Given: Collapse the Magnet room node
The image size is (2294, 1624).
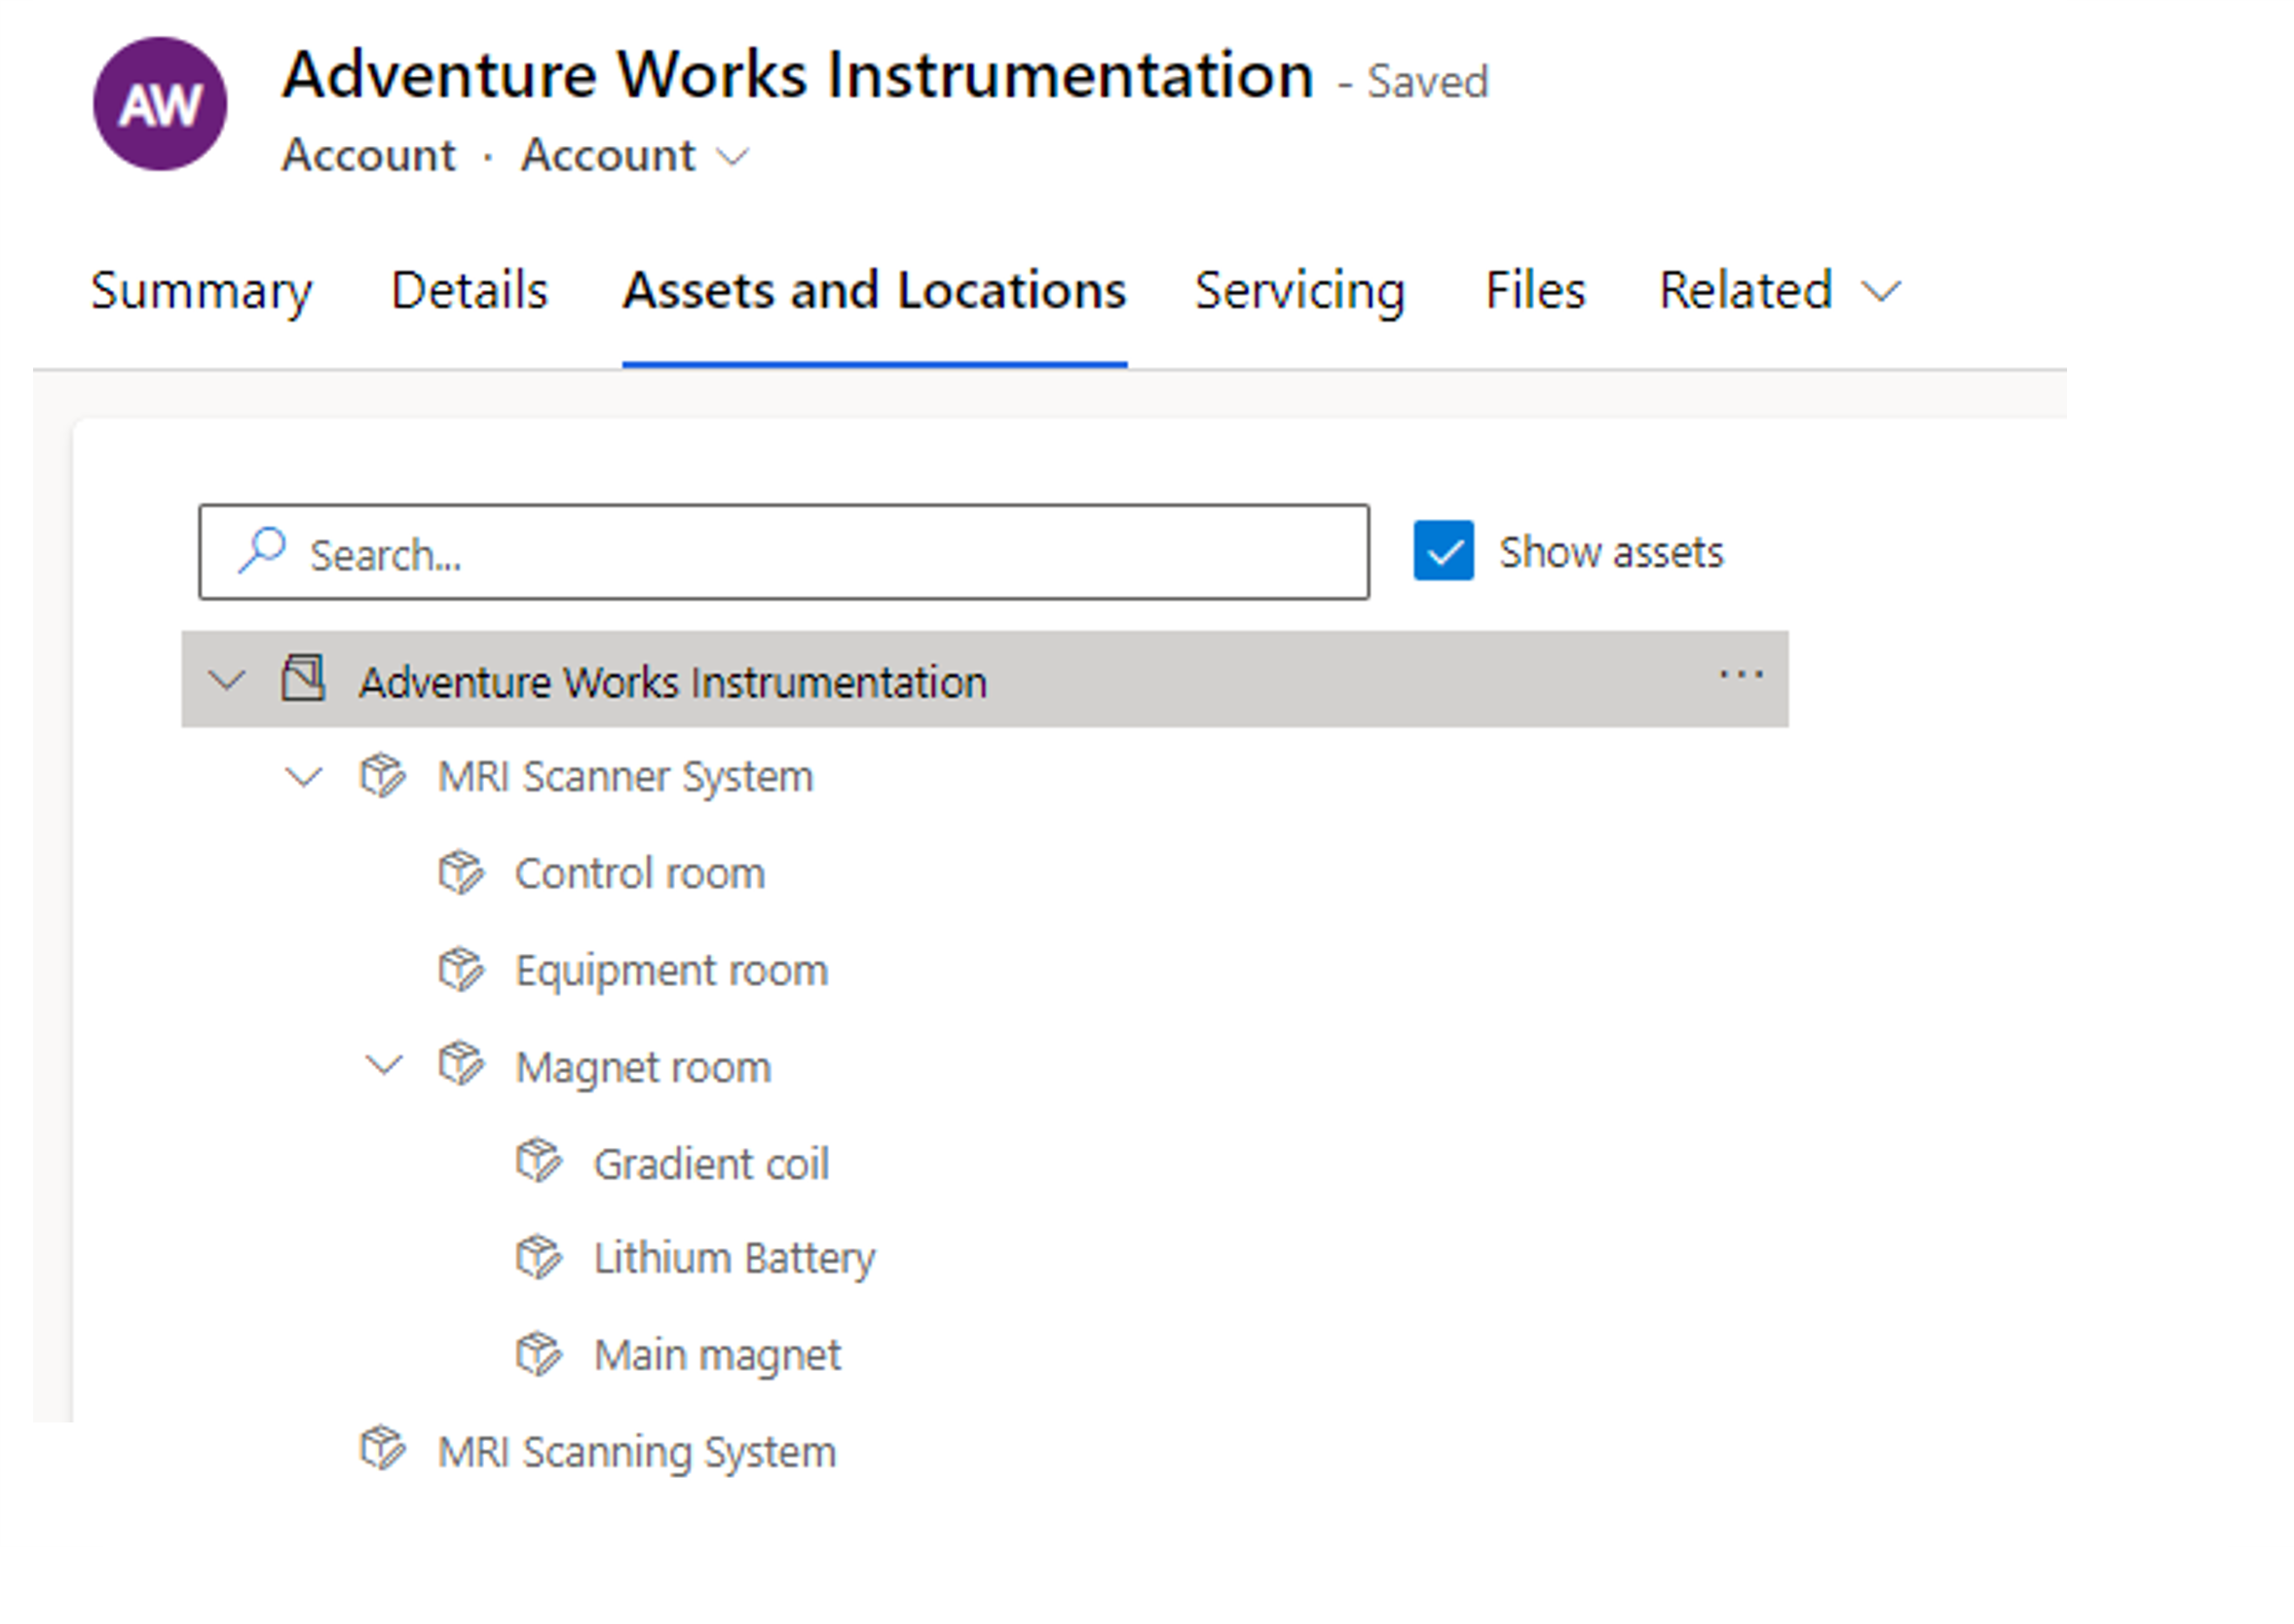Looking at the screenshot, I should click(x=384, y=1066).
